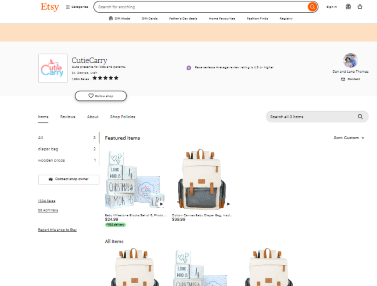Open the first backpack in All Items

coord(135,267)
